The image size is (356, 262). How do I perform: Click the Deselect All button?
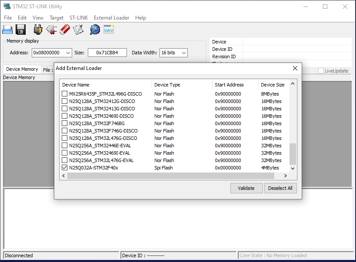(x=280, y=188)
